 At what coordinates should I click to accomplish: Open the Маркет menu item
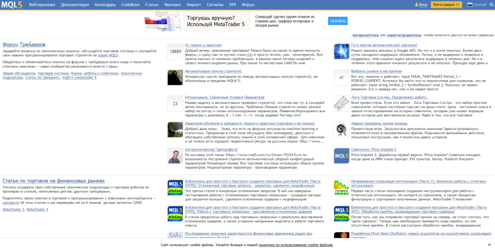[x=194, y=5]
